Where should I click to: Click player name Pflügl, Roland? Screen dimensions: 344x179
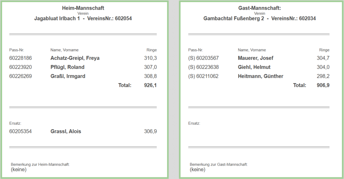click(x=68, y=67)
